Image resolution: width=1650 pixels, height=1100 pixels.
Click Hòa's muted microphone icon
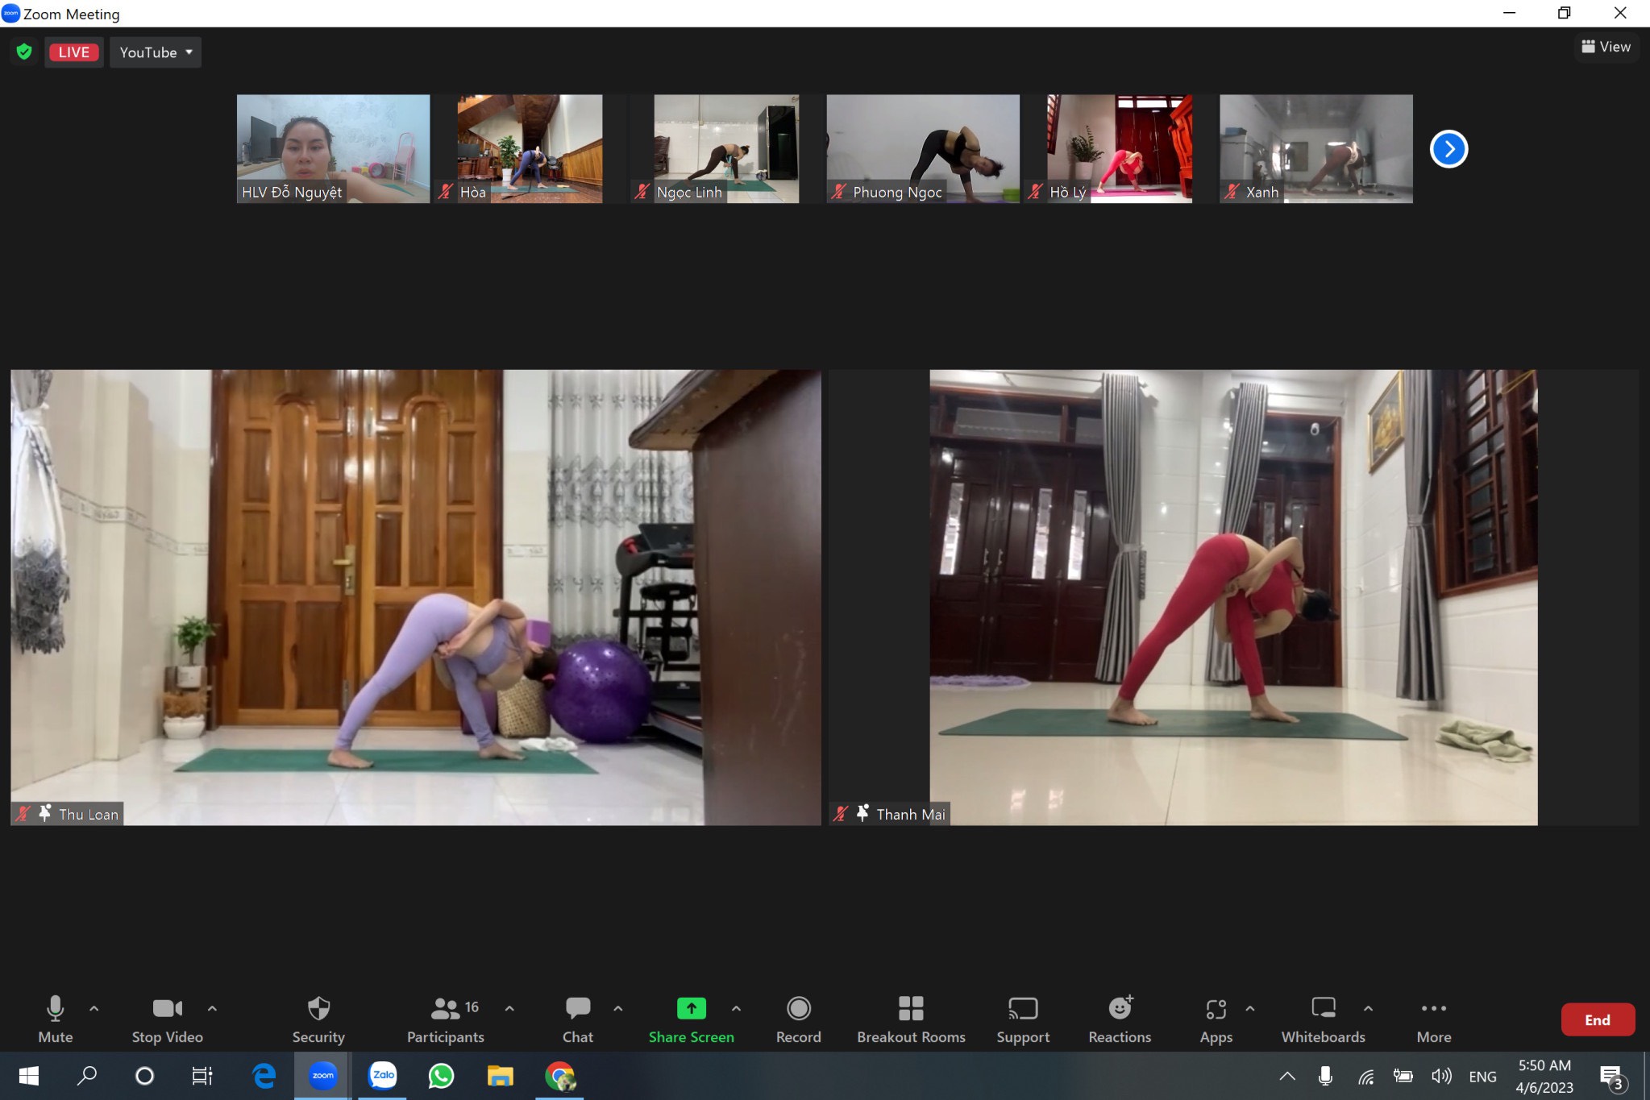(445, 192)
